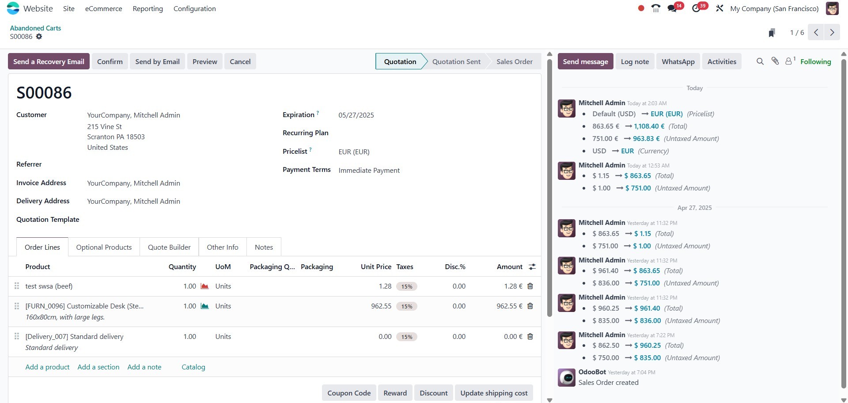Viewport: 848px width, 403px height.
Task: Delete the test swsa (beef) order line
Action: (530, 286)
